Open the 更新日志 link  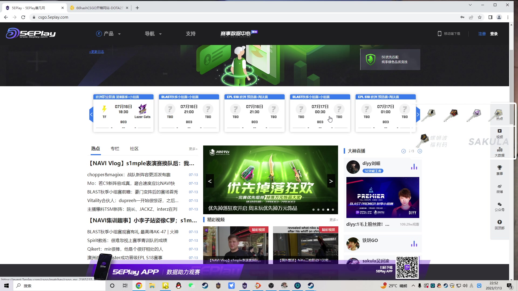coord(97,52)
